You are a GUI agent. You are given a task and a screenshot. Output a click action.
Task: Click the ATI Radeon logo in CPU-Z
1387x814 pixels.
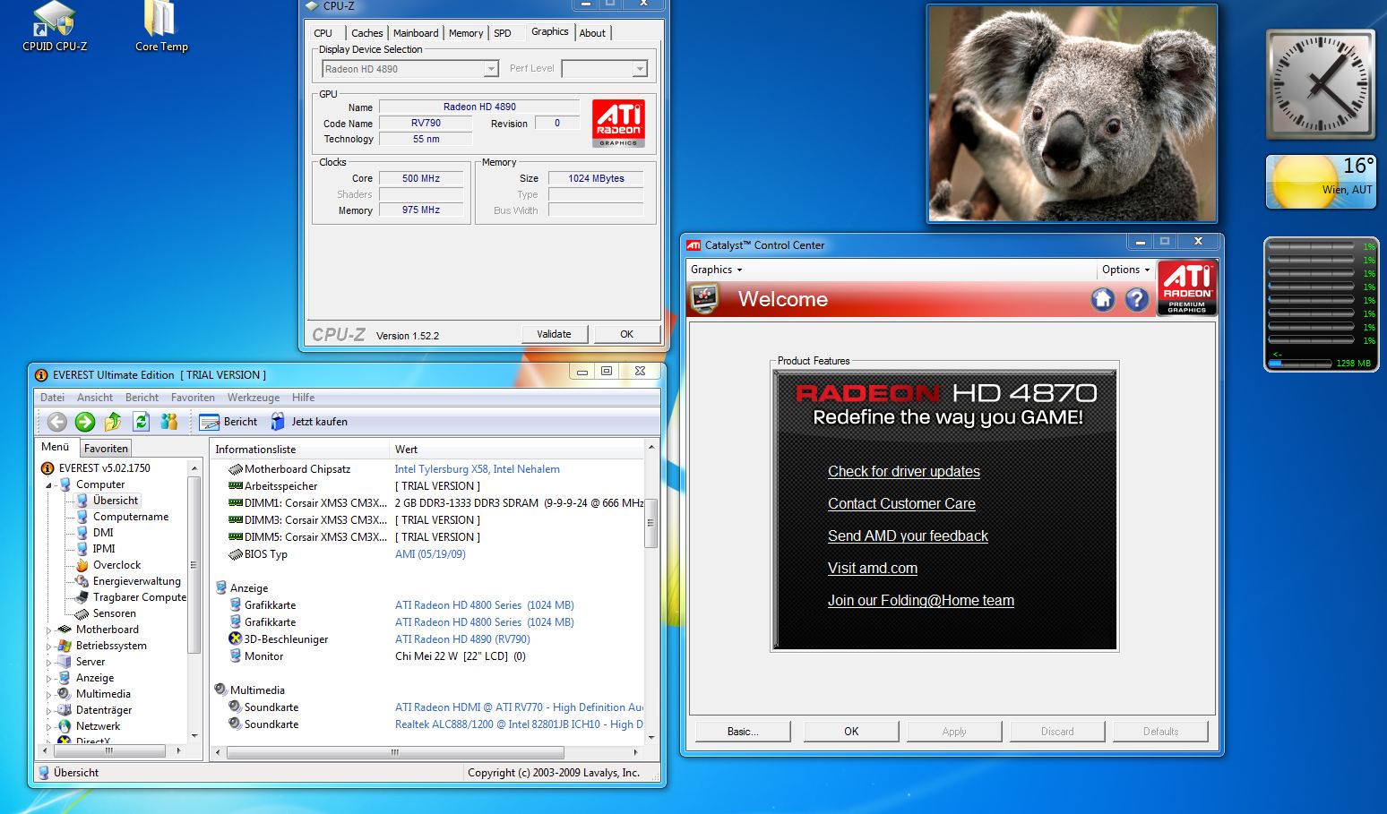pyautogui.click(x=618, y=124)
